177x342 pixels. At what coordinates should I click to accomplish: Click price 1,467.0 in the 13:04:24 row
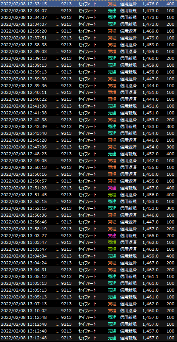[x=151, y=263]
